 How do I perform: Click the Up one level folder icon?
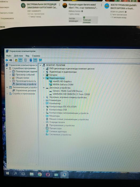[x=16, y=60]
